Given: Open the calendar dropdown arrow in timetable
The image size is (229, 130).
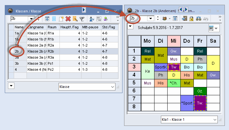Looking at the screenshot, I should 216,28.
